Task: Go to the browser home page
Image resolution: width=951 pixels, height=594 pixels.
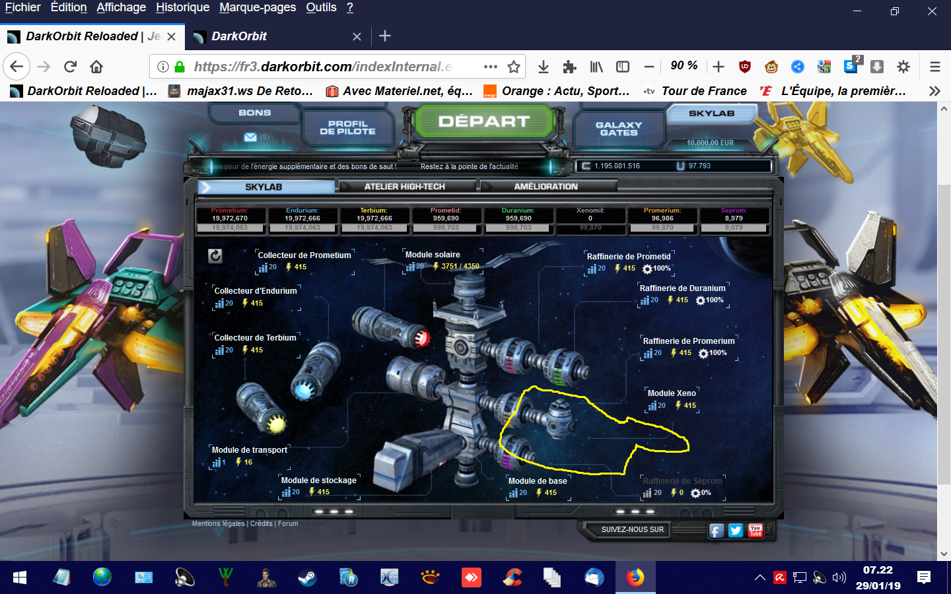Action: coord(96,67)
